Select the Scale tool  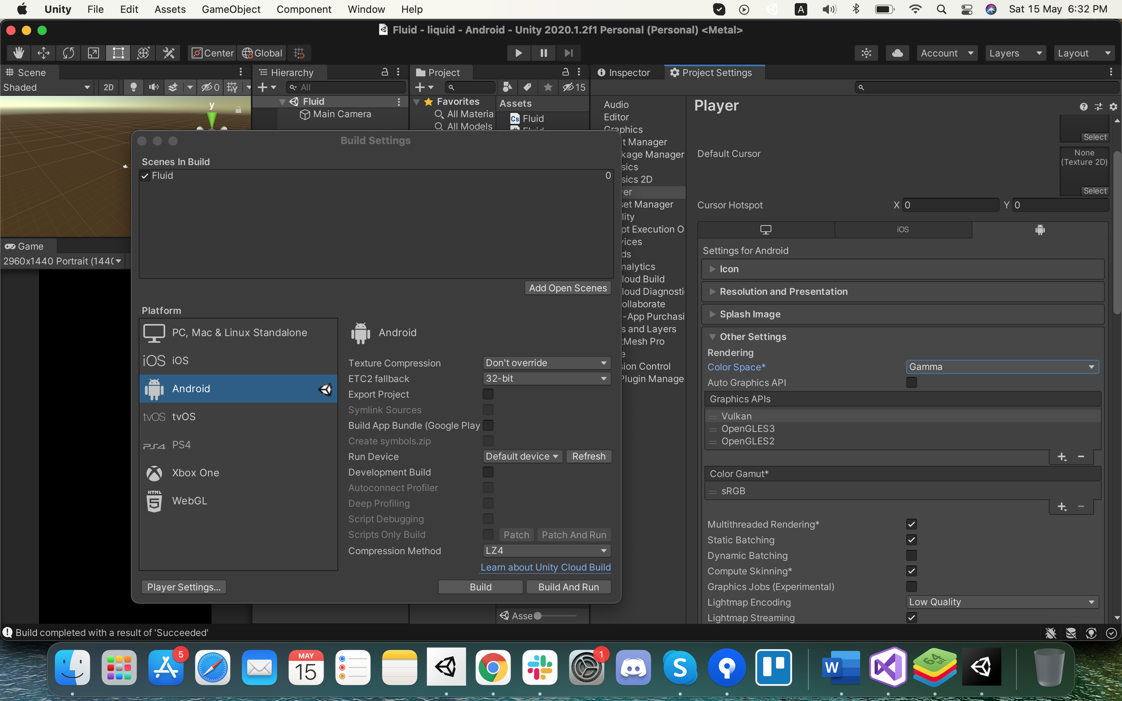point(93,53)
